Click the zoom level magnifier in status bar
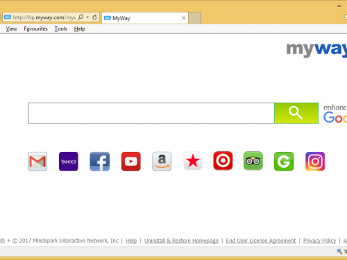 (x=339, y=251)
